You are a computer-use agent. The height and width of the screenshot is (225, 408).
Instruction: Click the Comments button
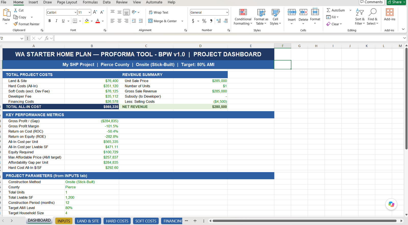[372, 2]
